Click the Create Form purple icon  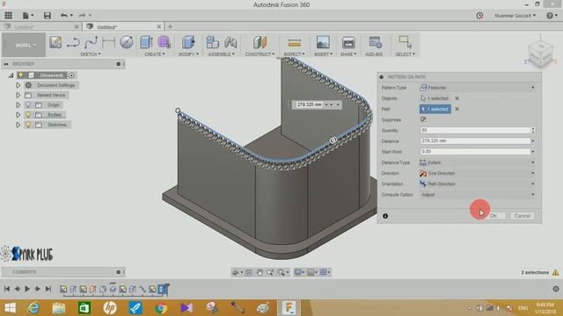(x=165, y=42)
